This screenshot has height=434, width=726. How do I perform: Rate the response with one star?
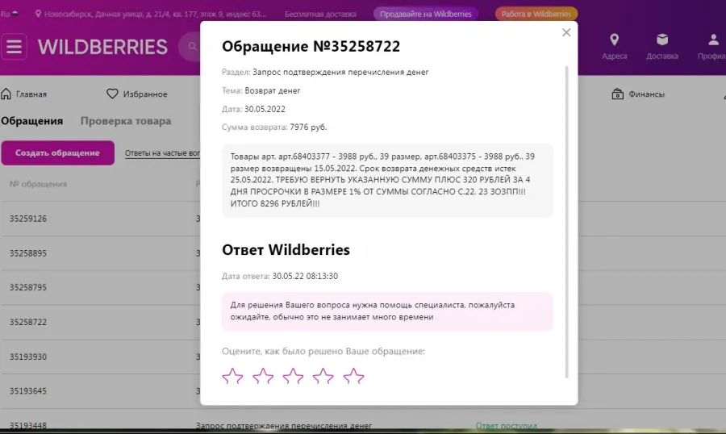click(232, 376)
